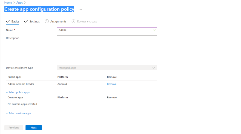Click the Basics checkmark icon
The width and height of the screenshot is (241, 134).
pos(8,21)
